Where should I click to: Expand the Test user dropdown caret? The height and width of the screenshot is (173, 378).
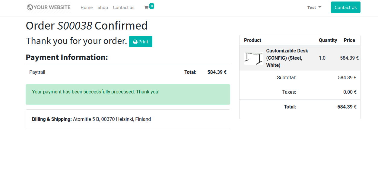[320, 7]
